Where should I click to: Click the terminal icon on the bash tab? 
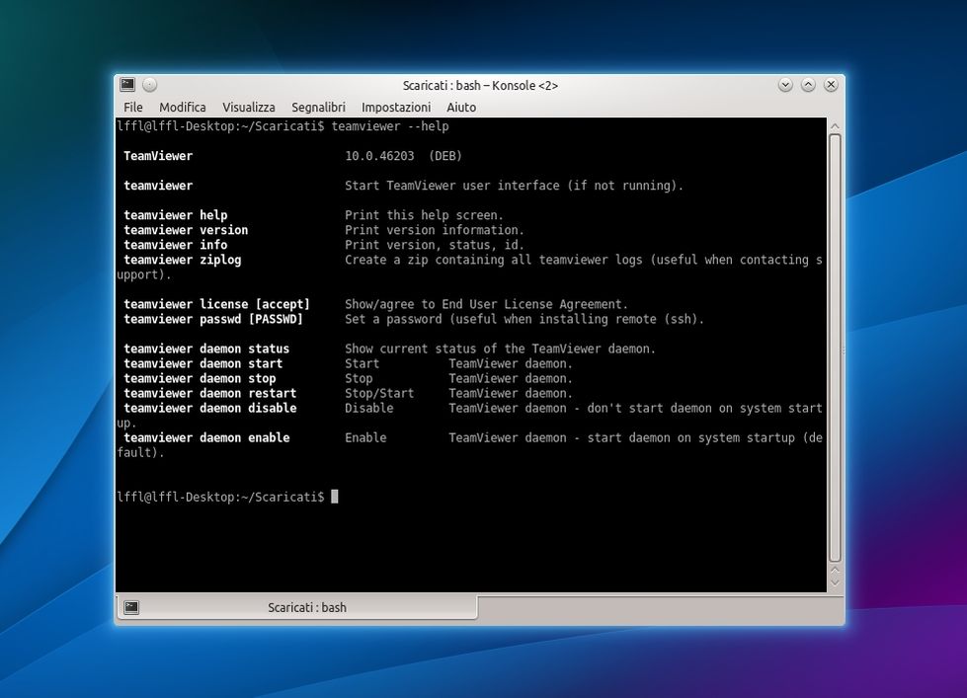coord(130,607)
